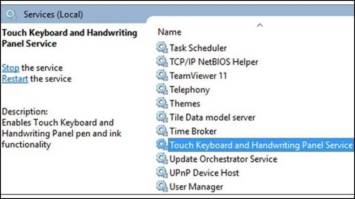Select the Themes service name
This screenshot has height=199, width=355.
(x=185, y=103)
